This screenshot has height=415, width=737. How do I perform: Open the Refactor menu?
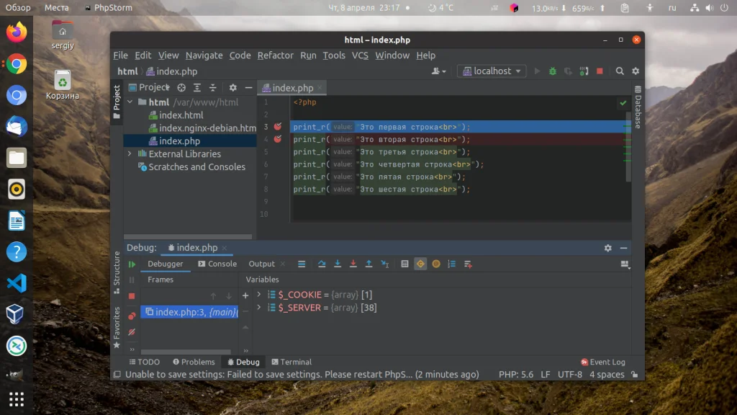click(275, 55)
